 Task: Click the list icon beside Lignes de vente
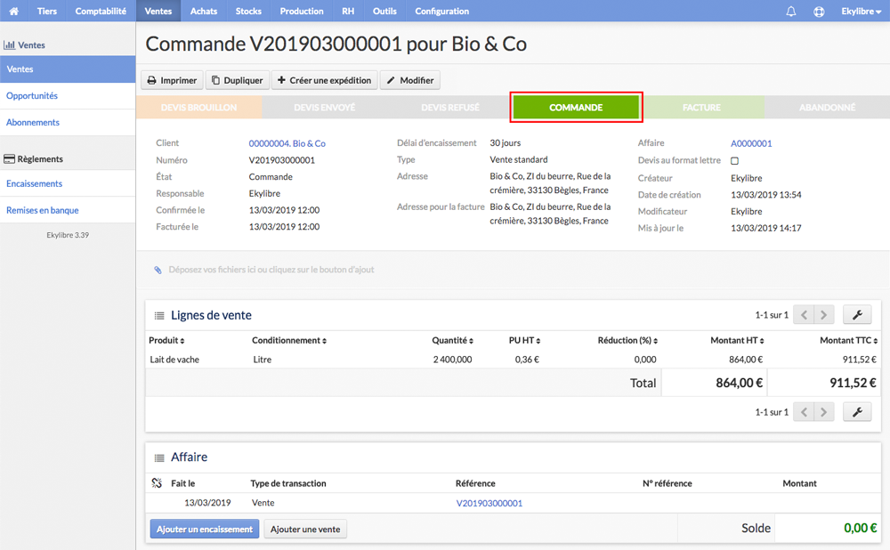click(159, 316)
